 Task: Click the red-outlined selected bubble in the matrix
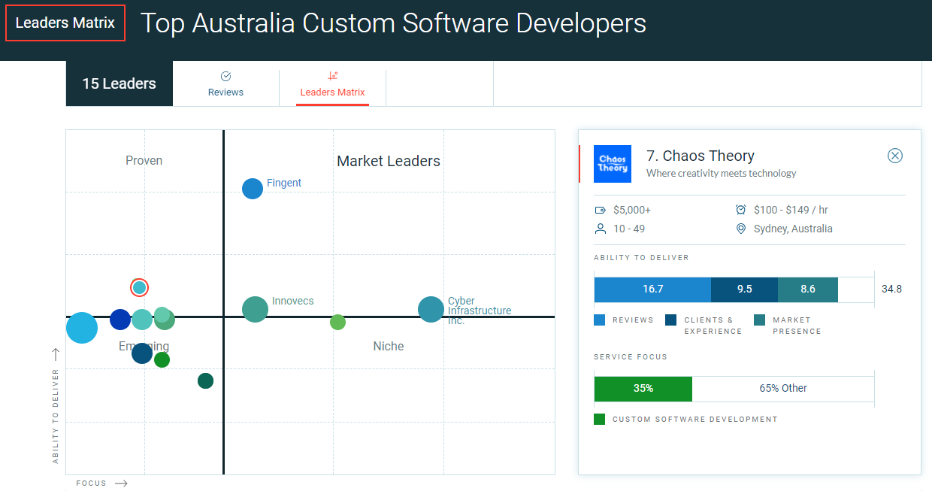click(x=139, y=287)
